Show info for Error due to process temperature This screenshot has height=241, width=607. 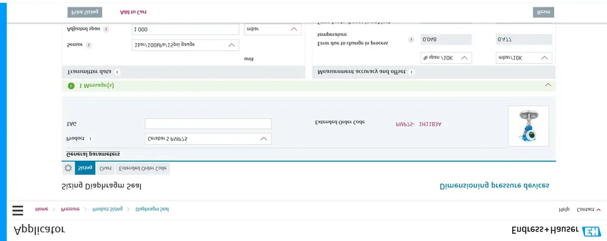point(411,39)
